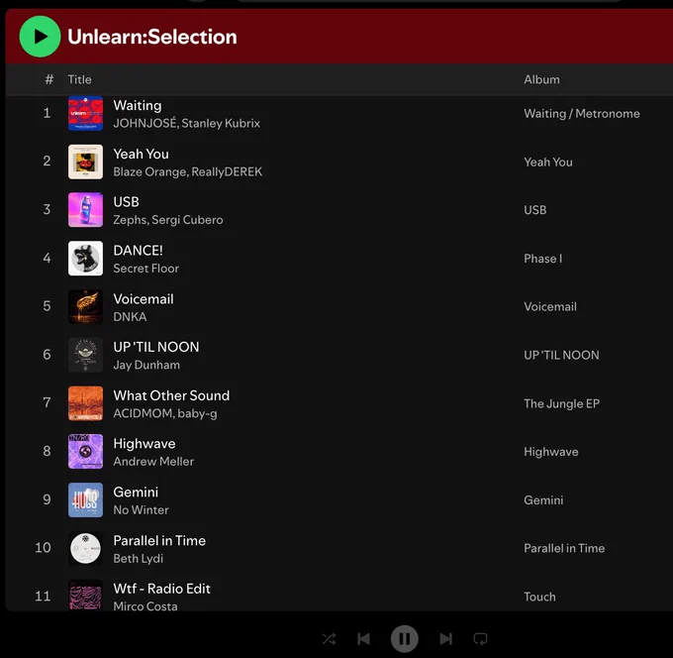673x658 pixels.
Task: Select the track title Yeah You
Action: click(x=141, y=154)
